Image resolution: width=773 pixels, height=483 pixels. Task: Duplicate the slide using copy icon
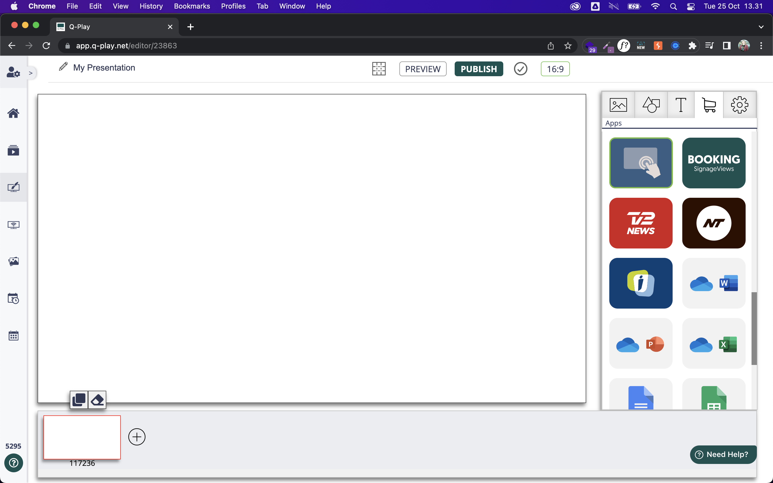pos(79,400)
